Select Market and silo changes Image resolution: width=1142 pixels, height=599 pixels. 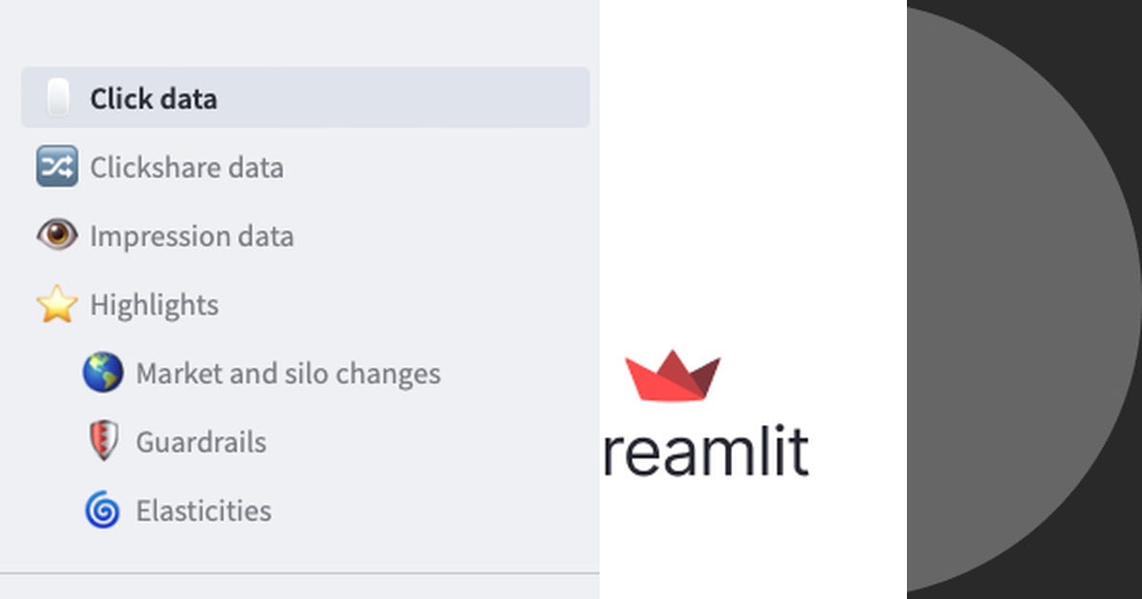click(288, 373)
